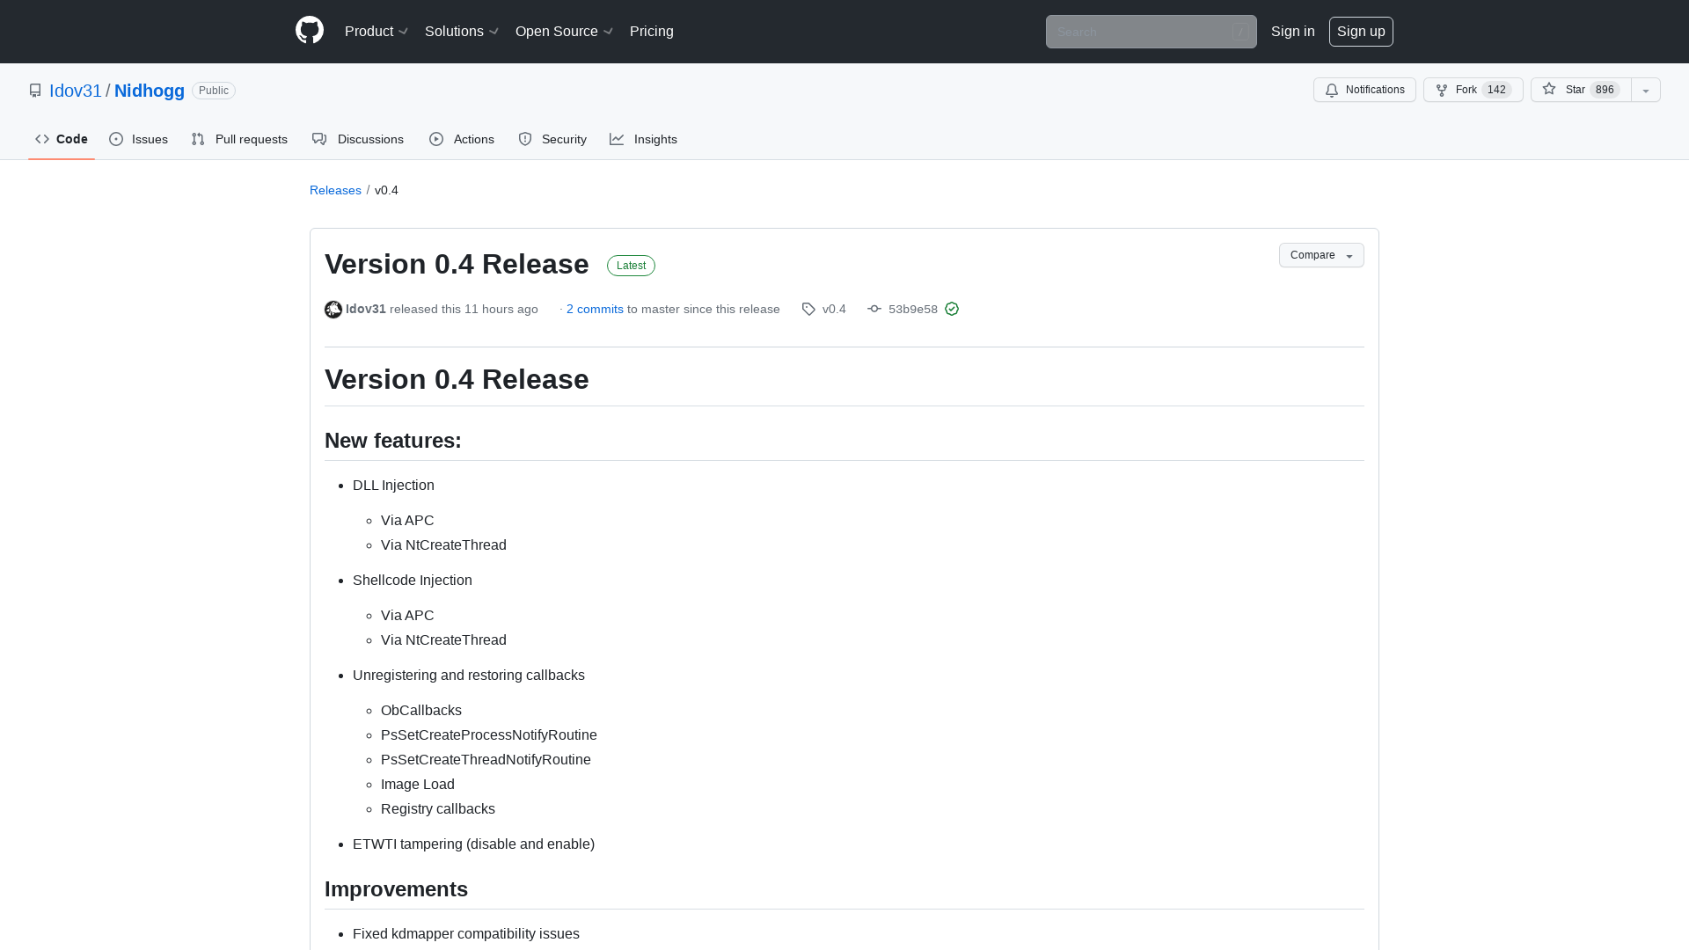This screenshot has width=1689, height=950.
Task: Select 'ETWTI tampering (disable and enable)' item
Action: [x=473, y=844]
